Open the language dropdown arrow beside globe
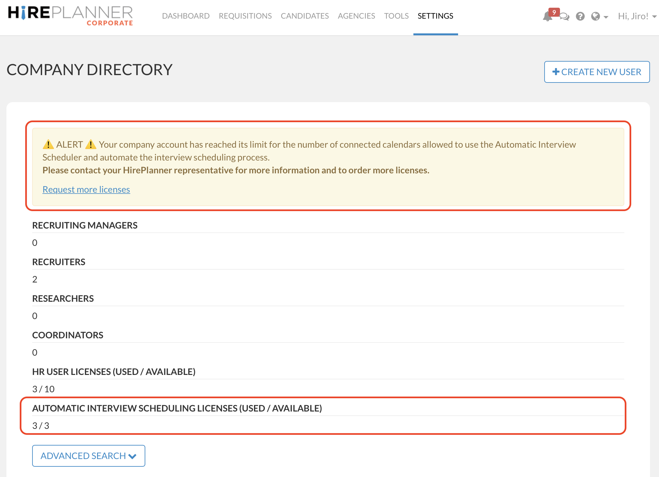 pos(606,17)
